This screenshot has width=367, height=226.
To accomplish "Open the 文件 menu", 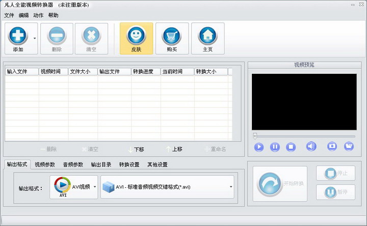I will tap(9, 15).
